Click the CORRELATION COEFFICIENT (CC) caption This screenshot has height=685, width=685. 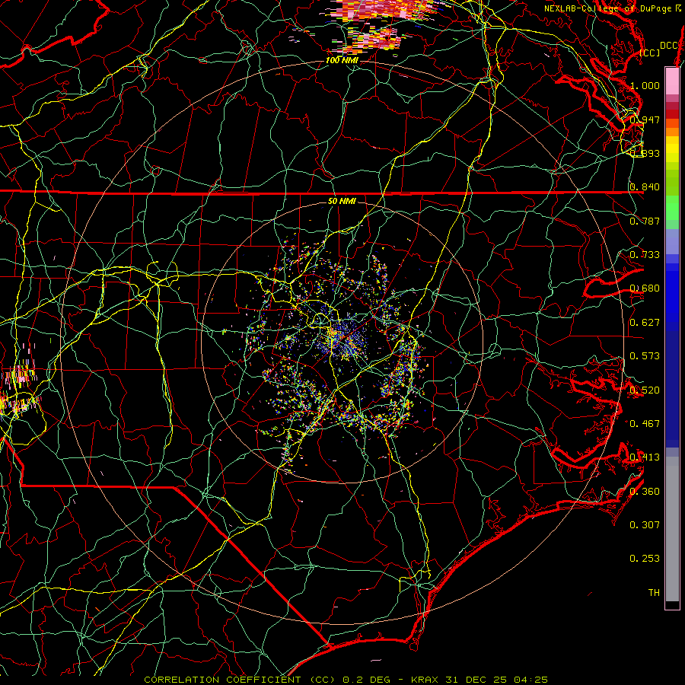tap(240, 680)
